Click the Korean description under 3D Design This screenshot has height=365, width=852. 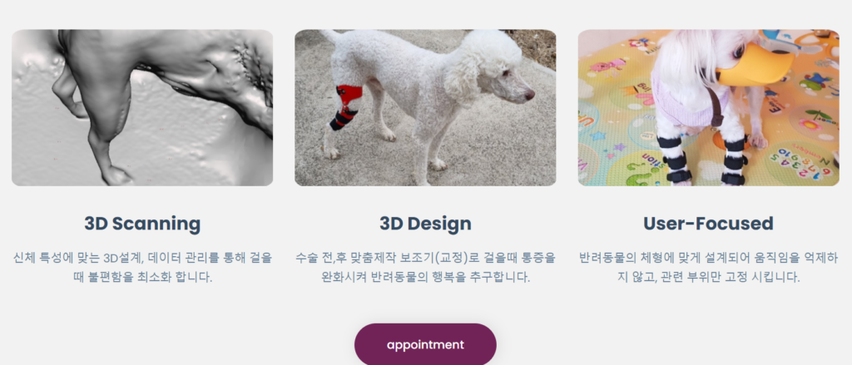tap(425, 267)
